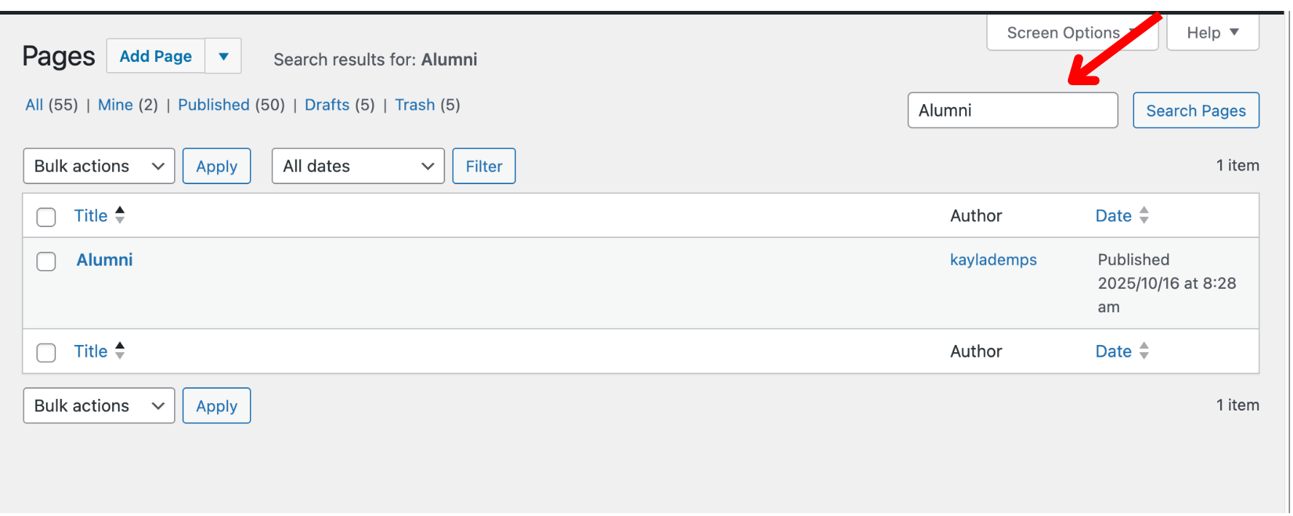Toggle the select-all checkbox in table footer
1293x516 pixels.
click(x=47, y=352)
